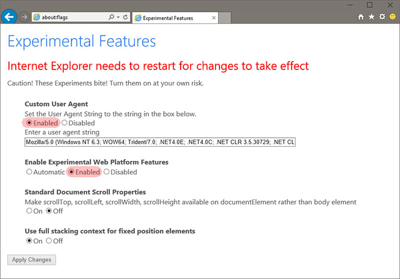400x279 pixels.
Task: Turn On Standard Document Scroll Properties
Action: 29,211
